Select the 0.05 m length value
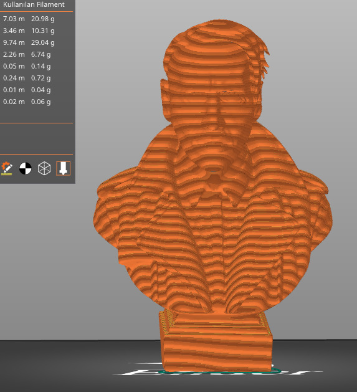 pos(14,66)
